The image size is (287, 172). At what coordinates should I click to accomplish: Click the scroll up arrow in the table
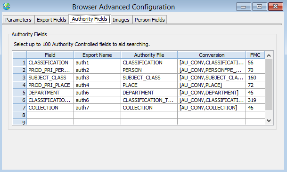click(269, 55)
